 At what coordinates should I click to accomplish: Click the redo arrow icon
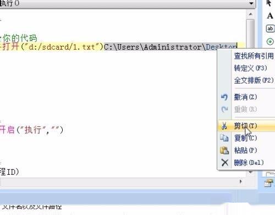[224, 109]
